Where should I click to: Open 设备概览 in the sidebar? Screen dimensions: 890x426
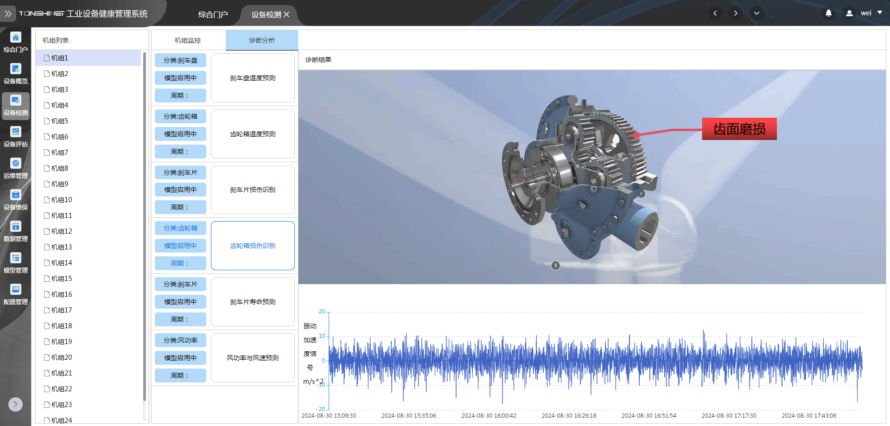(x=16, y=70)
